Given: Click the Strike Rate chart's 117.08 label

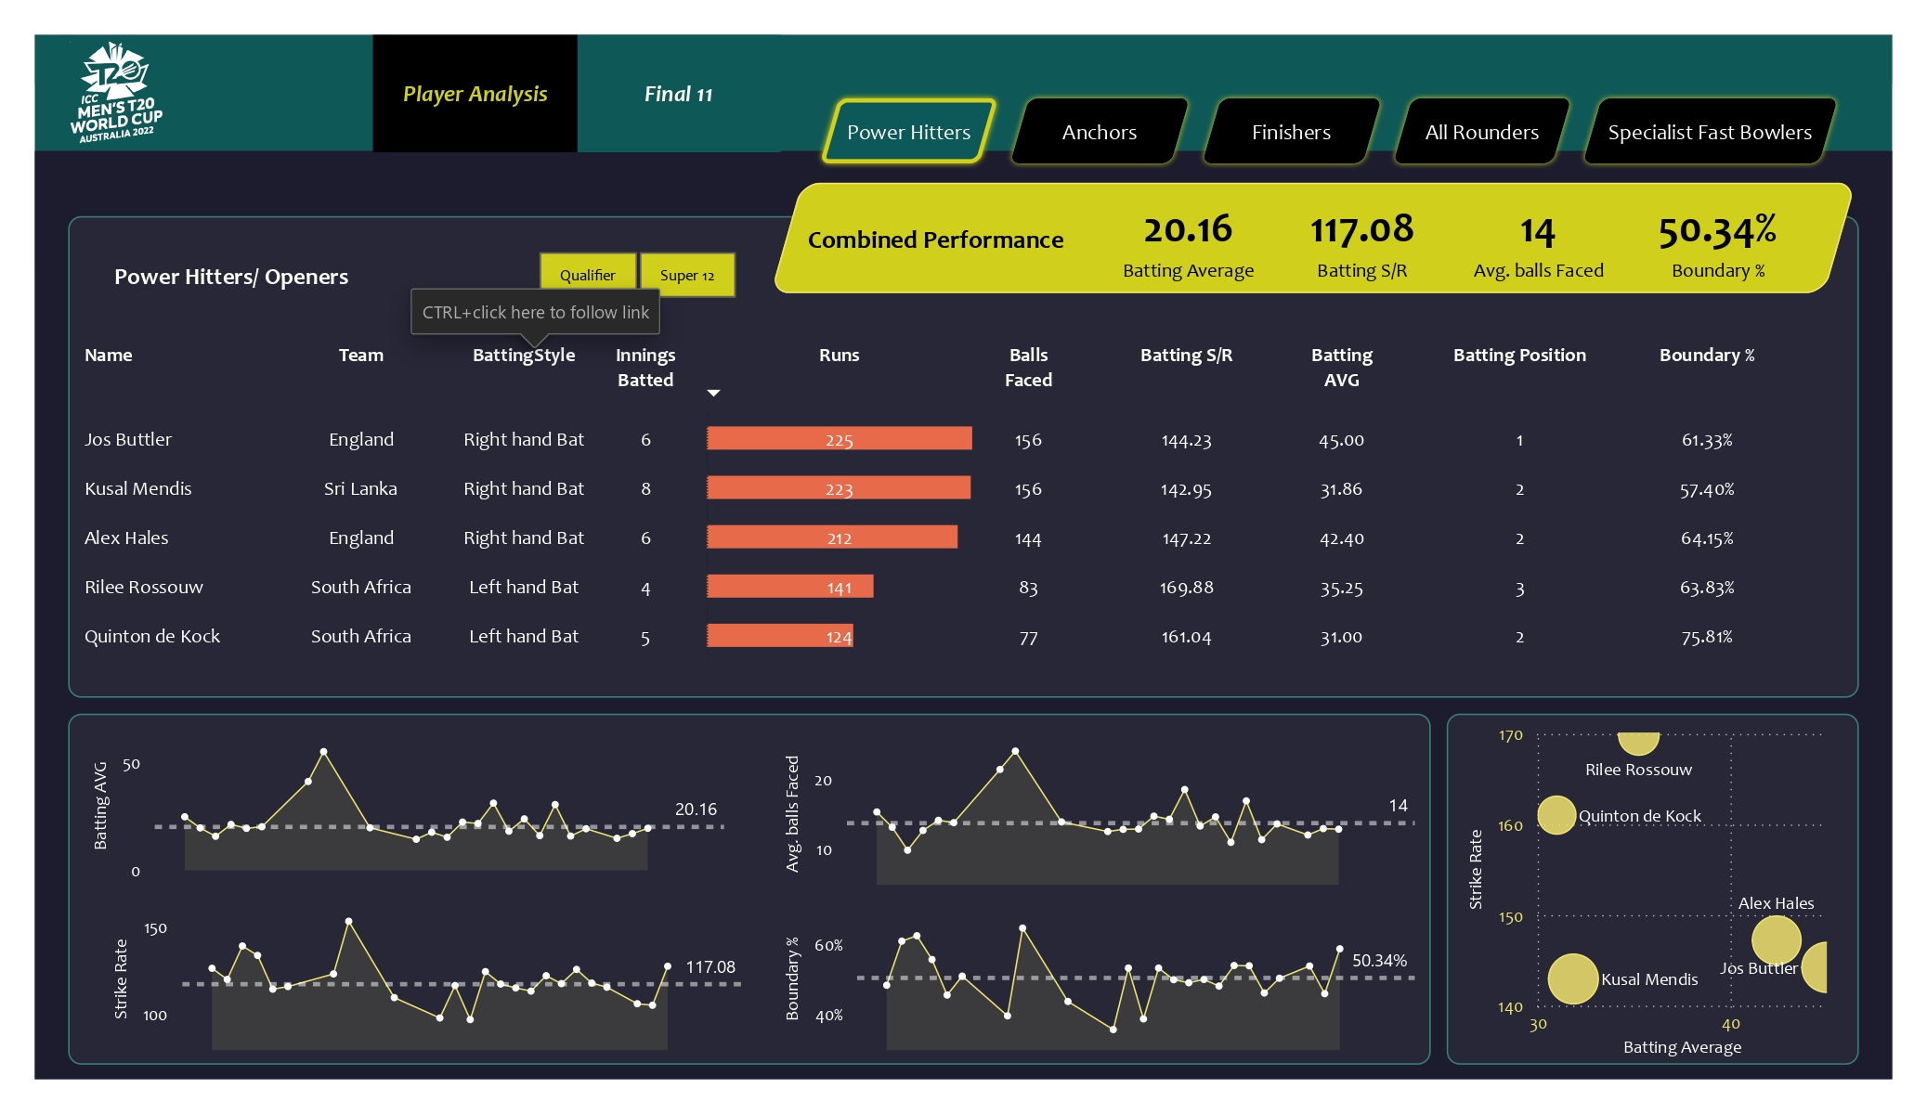Looking at the screenshot, I should [x=710, y=966].
